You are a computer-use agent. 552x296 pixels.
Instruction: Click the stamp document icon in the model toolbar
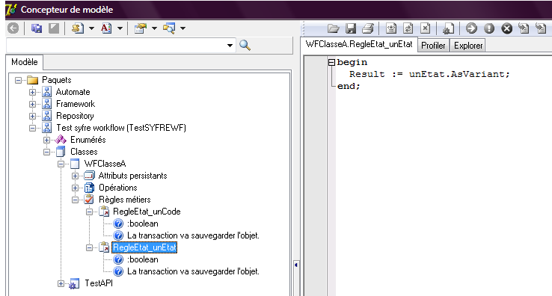[x=78, y=28]
